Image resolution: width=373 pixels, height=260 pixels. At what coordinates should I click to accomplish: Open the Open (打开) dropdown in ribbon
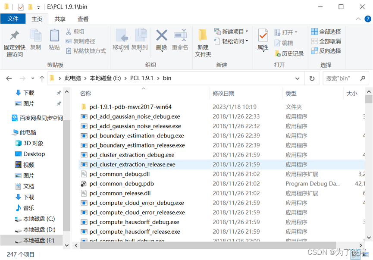tap(286, 32)
